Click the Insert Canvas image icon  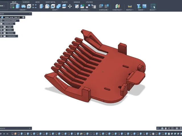point(144,6)
